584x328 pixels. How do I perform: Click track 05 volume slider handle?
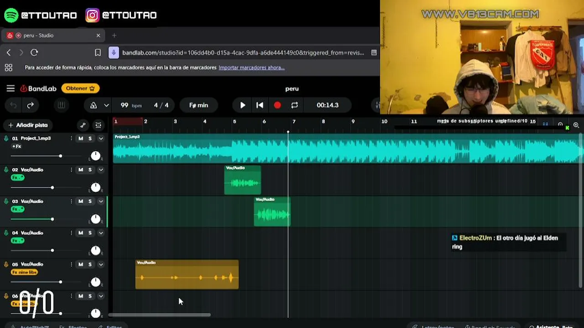point(60,282)
